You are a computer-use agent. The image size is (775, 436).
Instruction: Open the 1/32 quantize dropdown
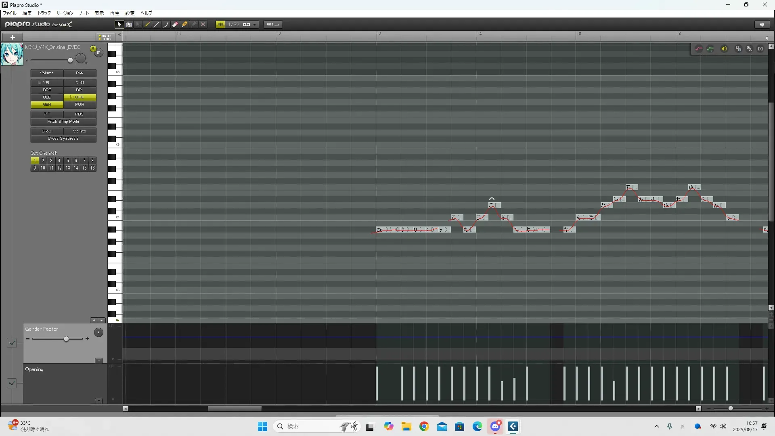pyautogui.click(x=255, y=25)
